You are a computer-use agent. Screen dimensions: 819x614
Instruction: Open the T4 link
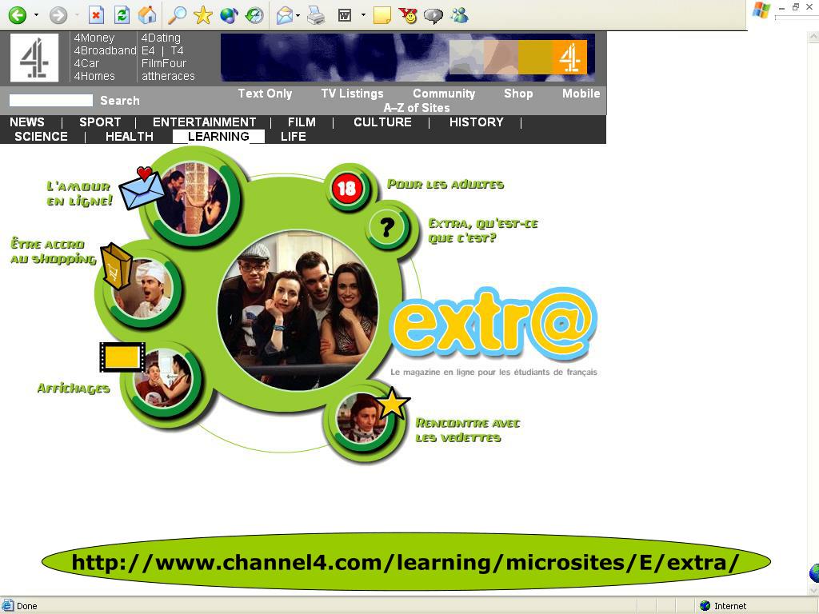click(177, 50)
